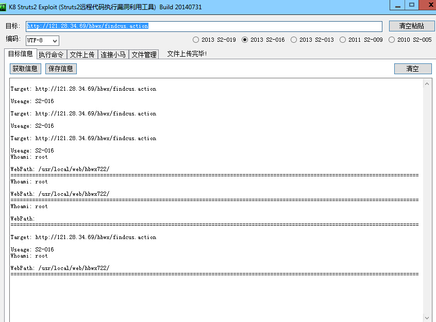Clear output with the 清空 button
Image resolution: width=436 pixels, height=322 pixels.
(x=413, y=69)
